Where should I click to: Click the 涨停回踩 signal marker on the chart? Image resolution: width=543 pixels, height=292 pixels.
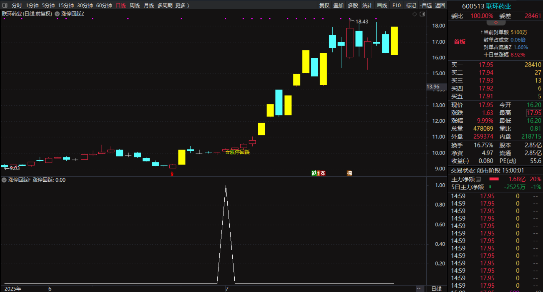(x=237, y=152)
